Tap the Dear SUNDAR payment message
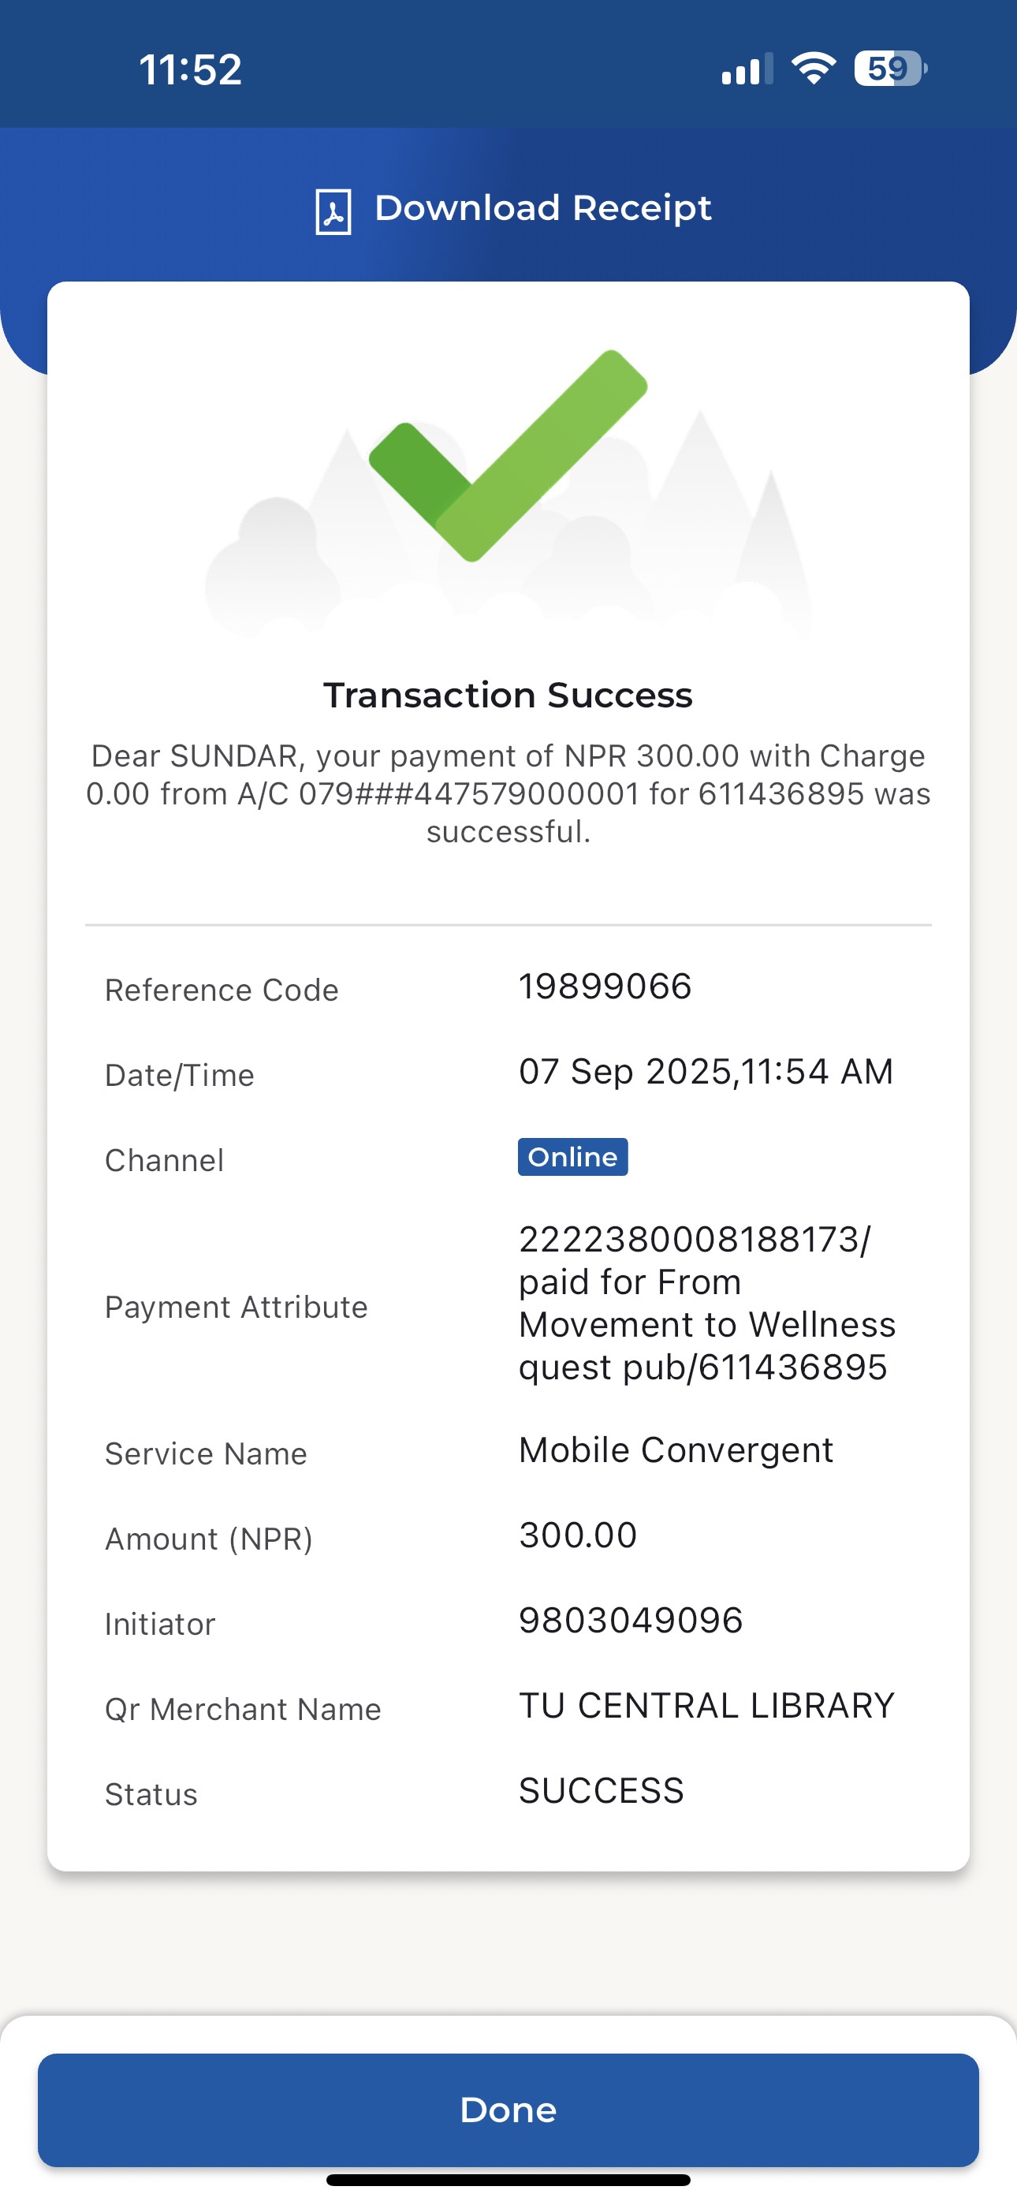1017x2205 pixels. (x=508, y=793)
